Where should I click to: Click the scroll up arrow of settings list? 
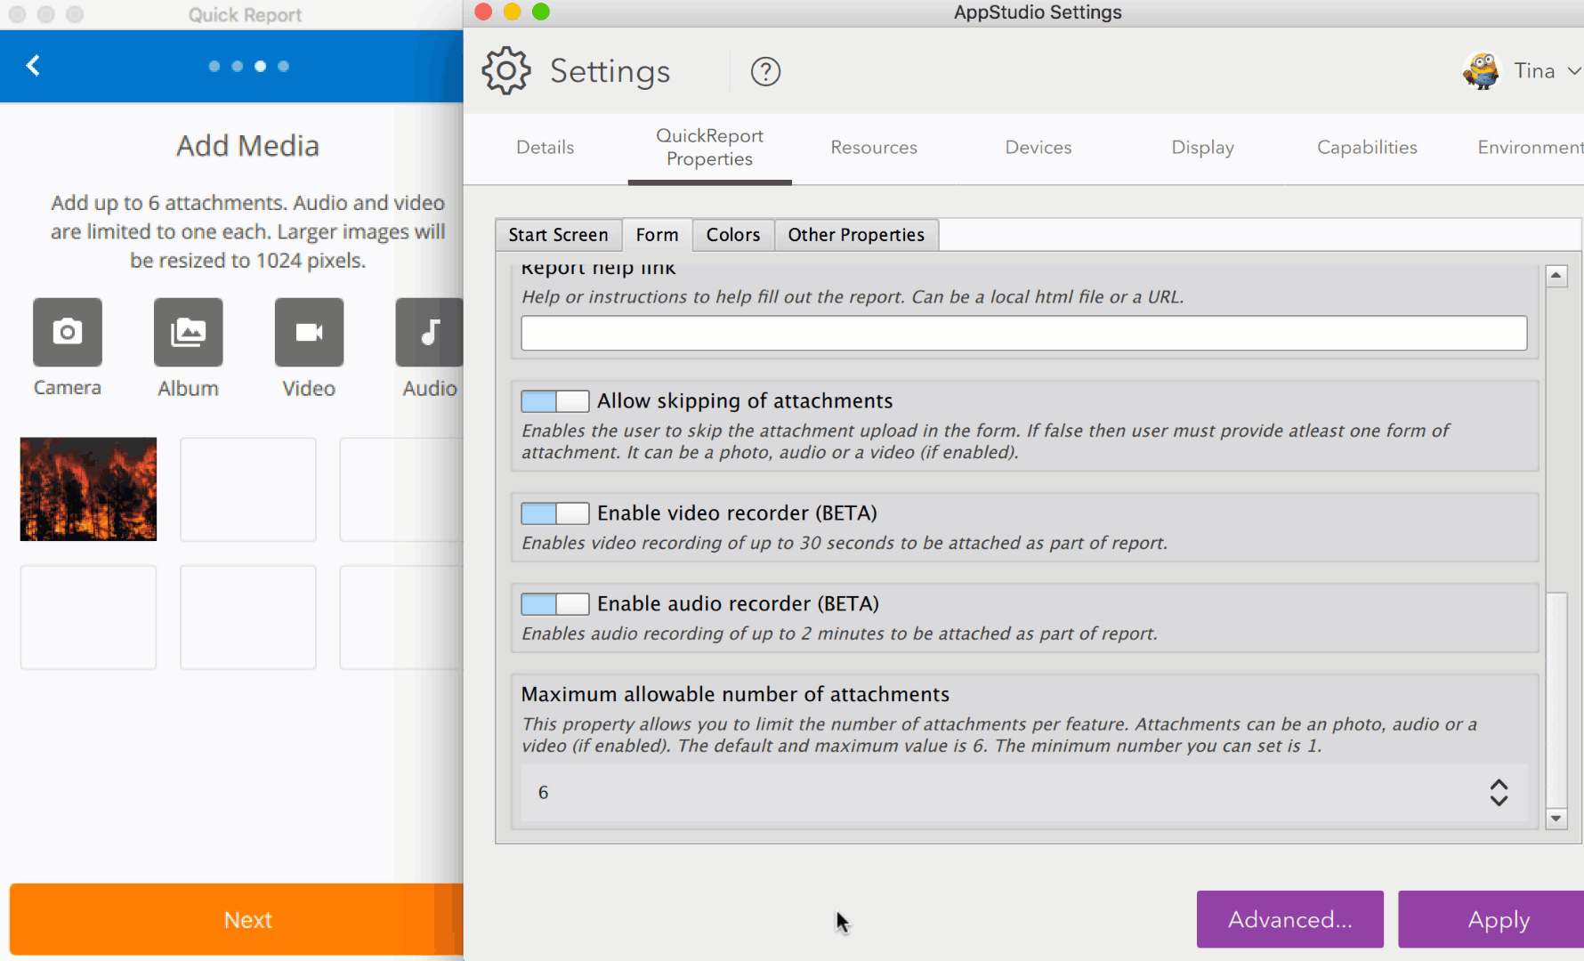click(x=1556, y=276)
